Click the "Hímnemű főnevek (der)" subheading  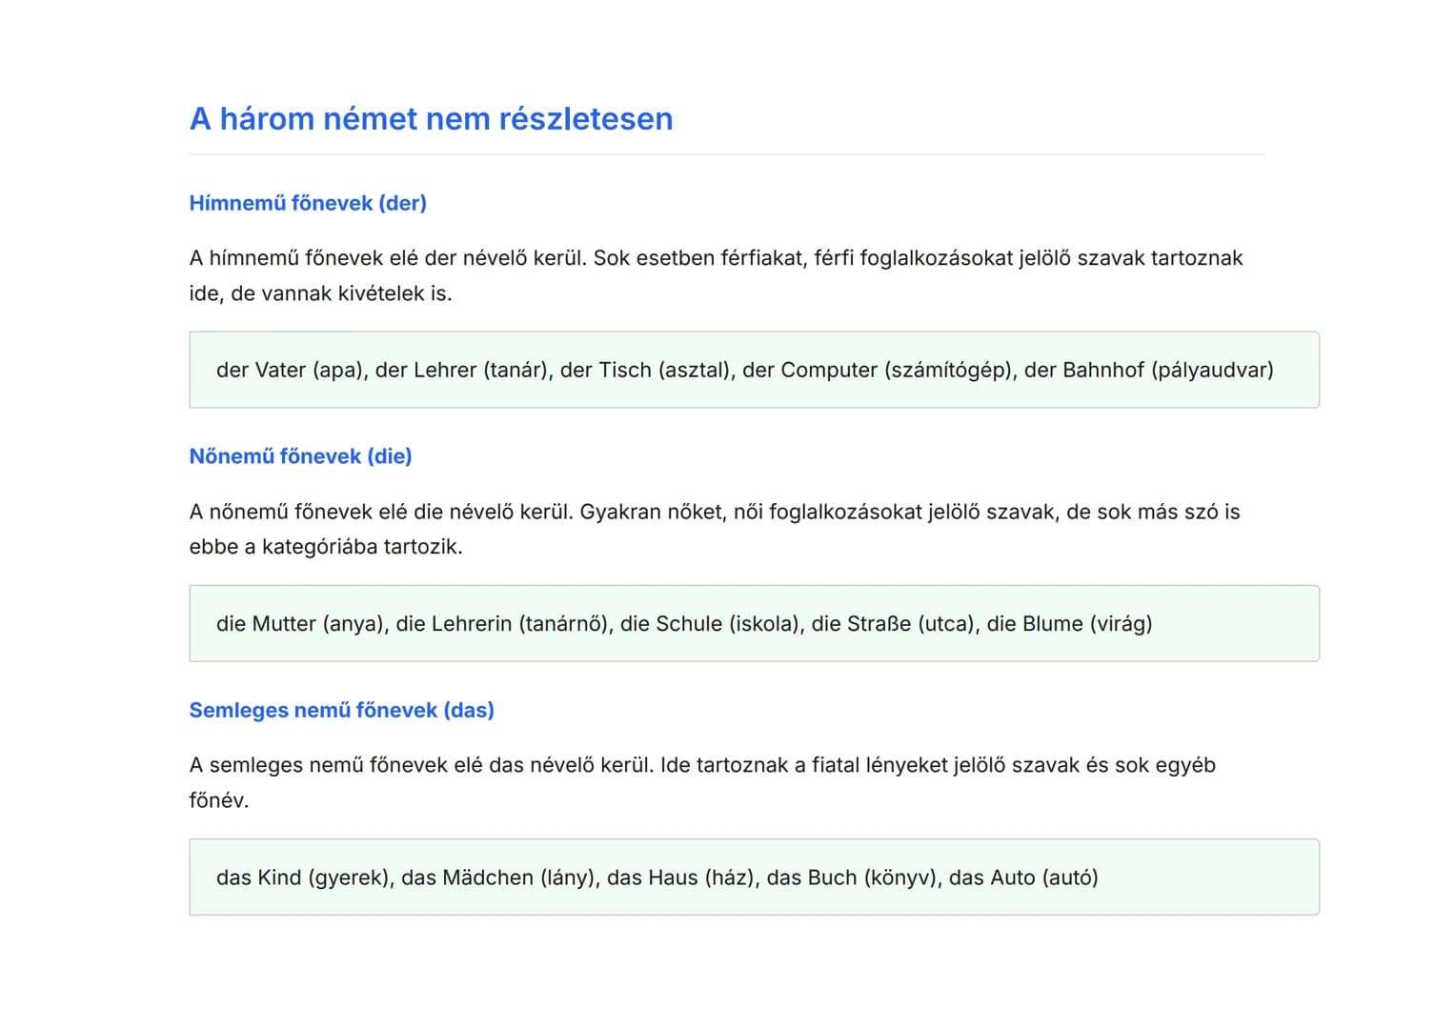[x=308, y=203]
